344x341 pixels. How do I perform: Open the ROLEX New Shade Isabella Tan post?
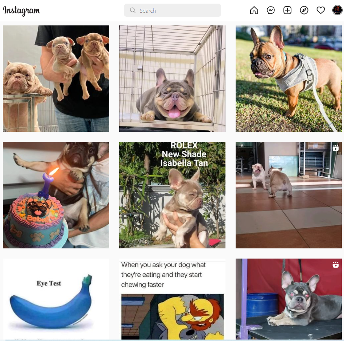tap(172, 195)
